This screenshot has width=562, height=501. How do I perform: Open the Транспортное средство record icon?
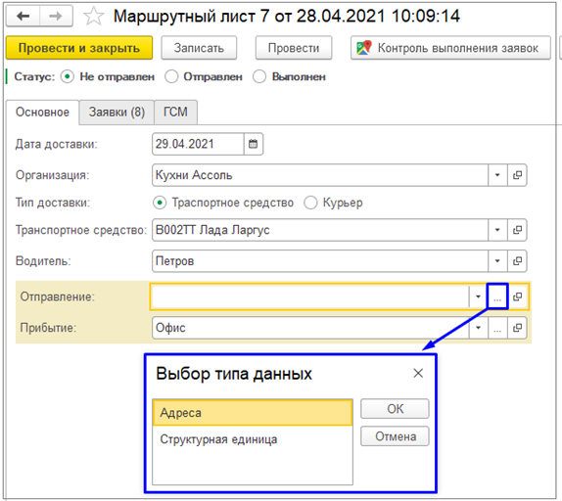click(517, 230)
